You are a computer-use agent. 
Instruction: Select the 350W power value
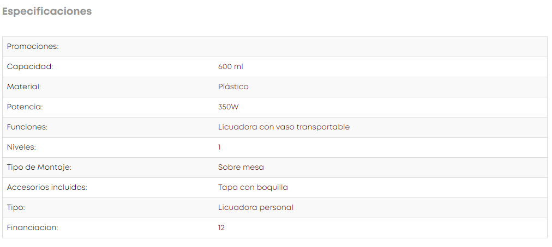pyautogui.click(x=228, y=107)
